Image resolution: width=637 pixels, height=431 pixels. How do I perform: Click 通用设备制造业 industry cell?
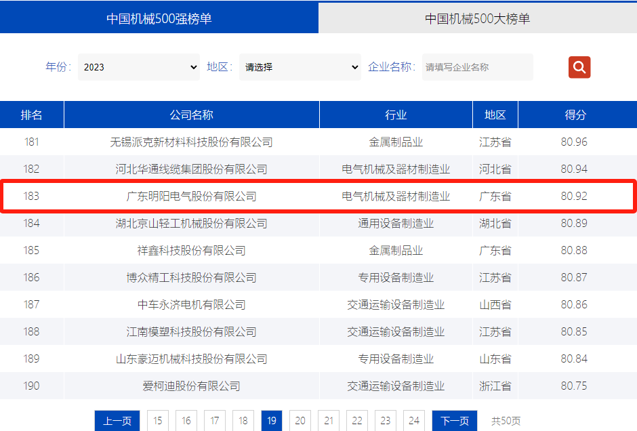point(396,224)
